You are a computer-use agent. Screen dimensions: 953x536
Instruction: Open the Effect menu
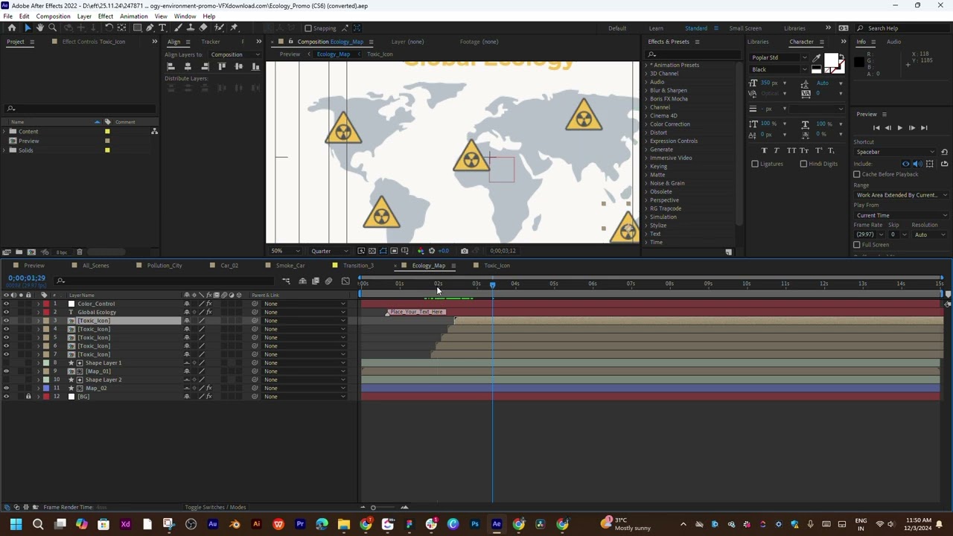coord(105,16)
